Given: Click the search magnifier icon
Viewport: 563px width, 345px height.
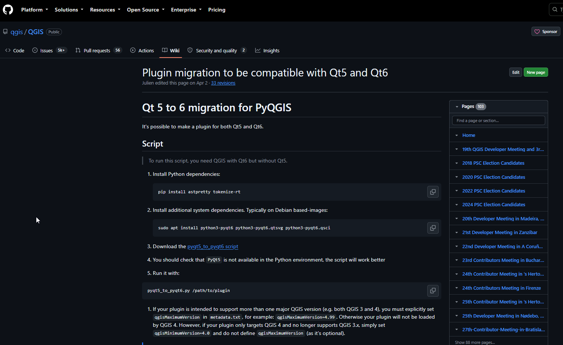Looking at the screenshot, I should (x=555, y=10).
